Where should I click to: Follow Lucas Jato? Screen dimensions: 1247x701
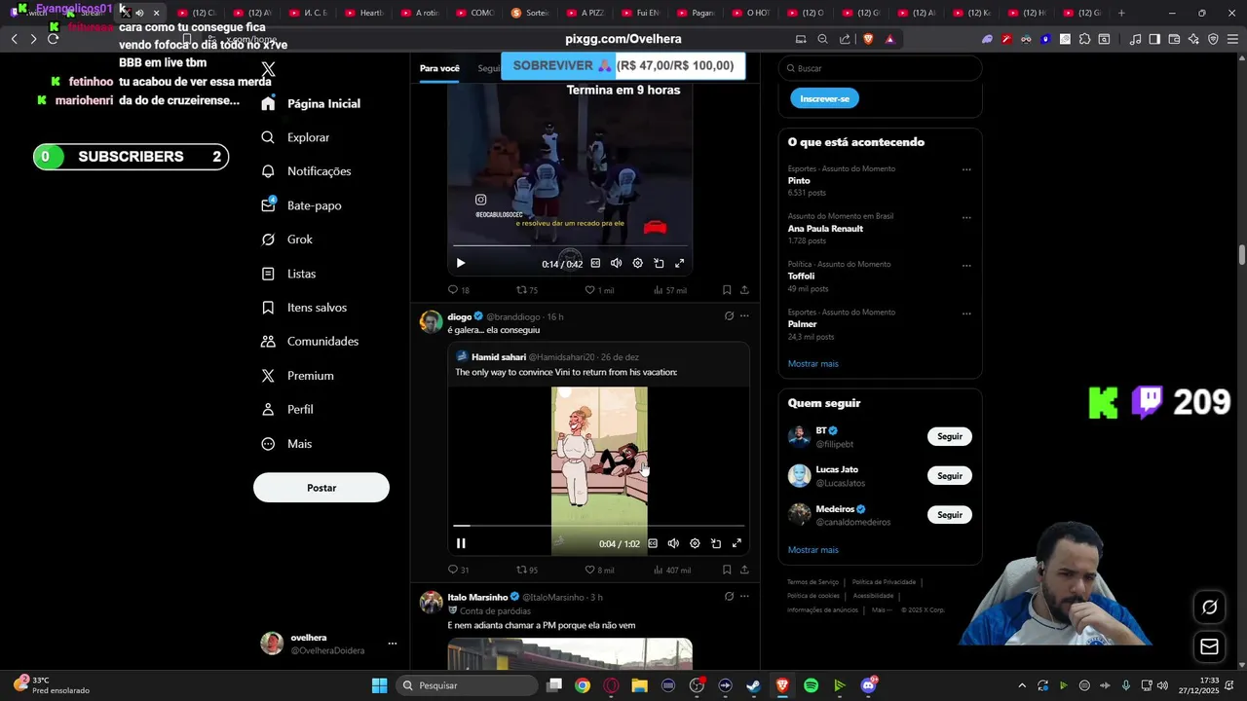tap(950, 476)
